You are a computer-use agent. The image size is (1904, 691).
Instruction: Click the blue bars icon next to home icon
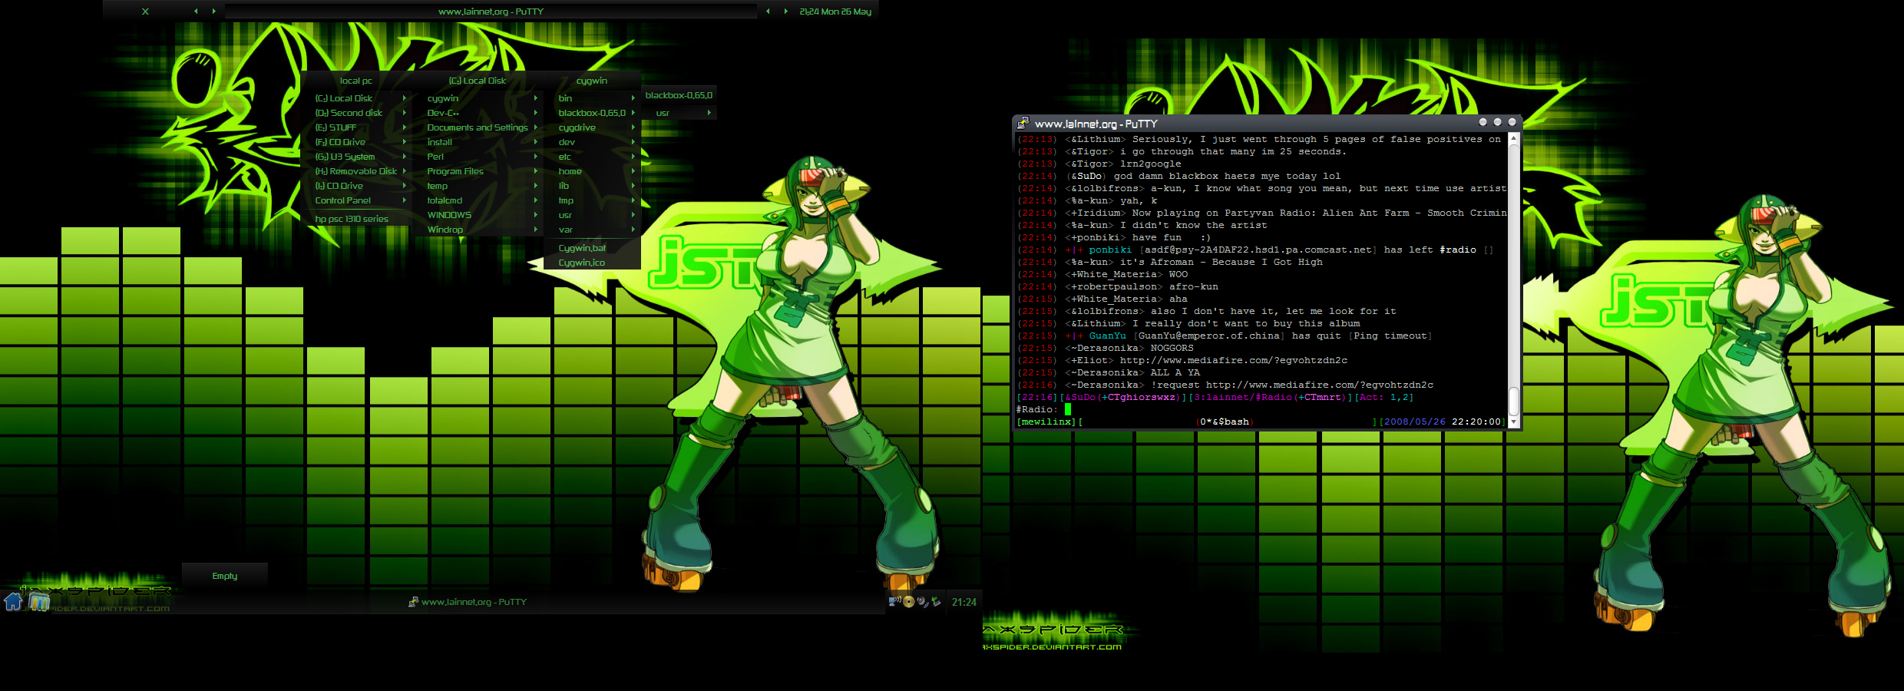point(38,602)
